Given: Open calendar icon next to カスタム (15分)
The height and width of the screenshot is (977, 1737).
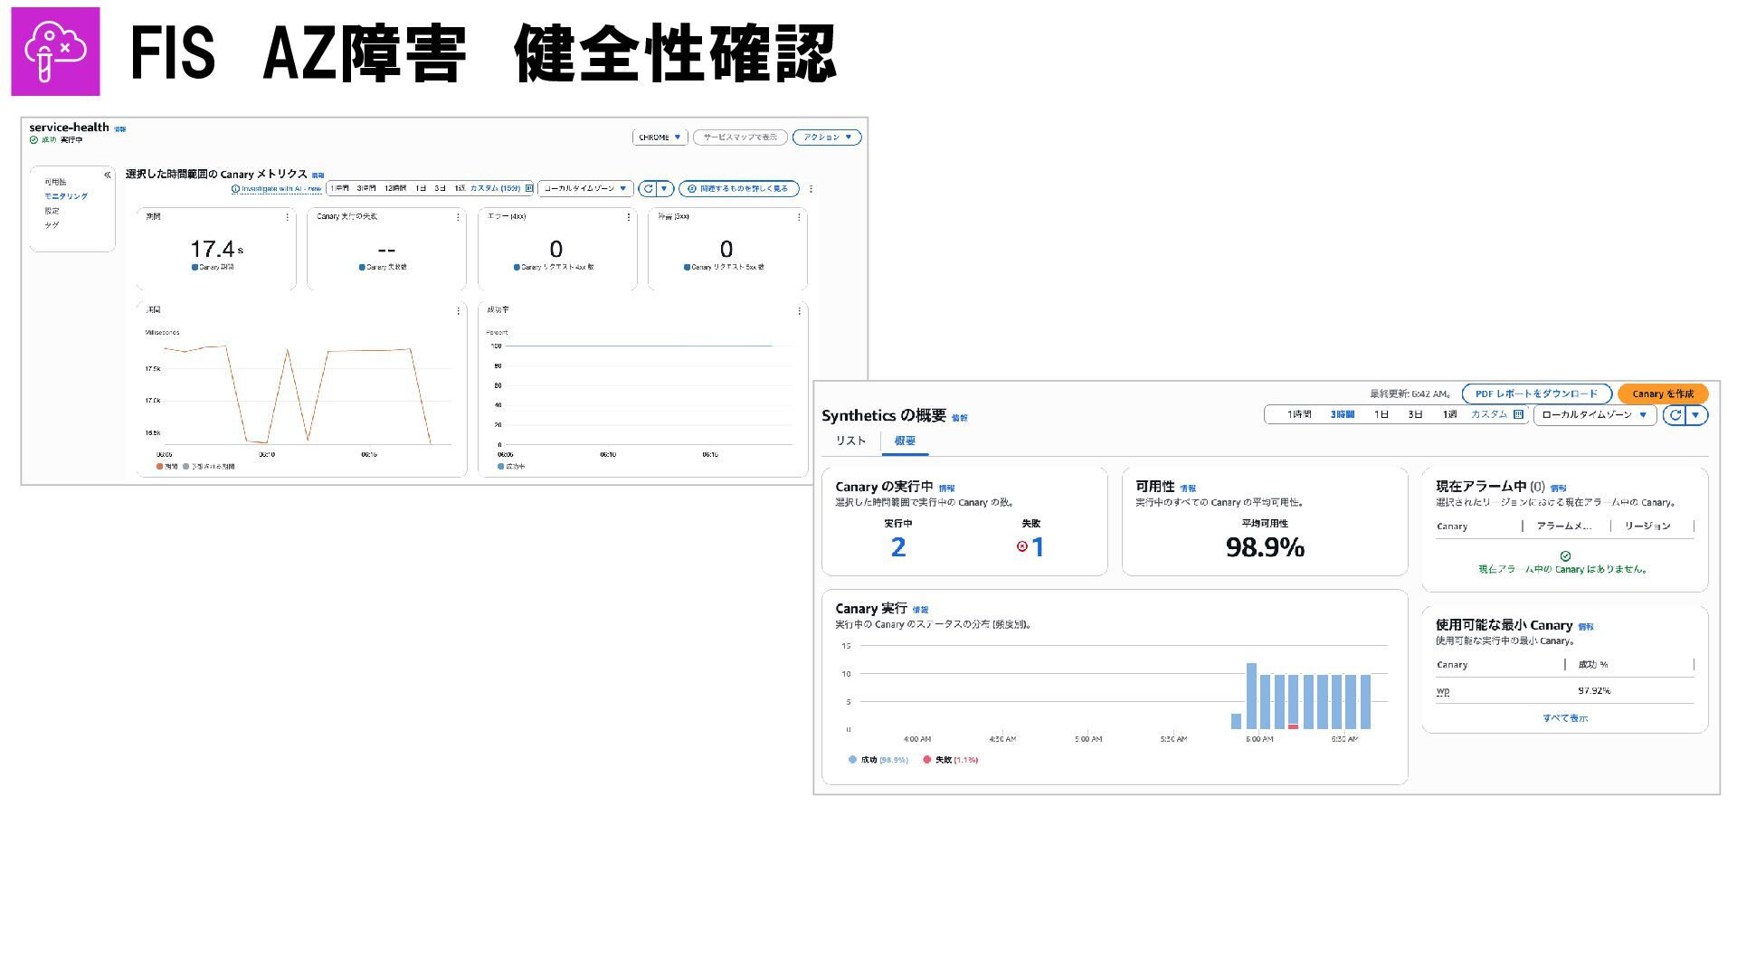Looking at the screenshot, I should [x=529, y=188].
